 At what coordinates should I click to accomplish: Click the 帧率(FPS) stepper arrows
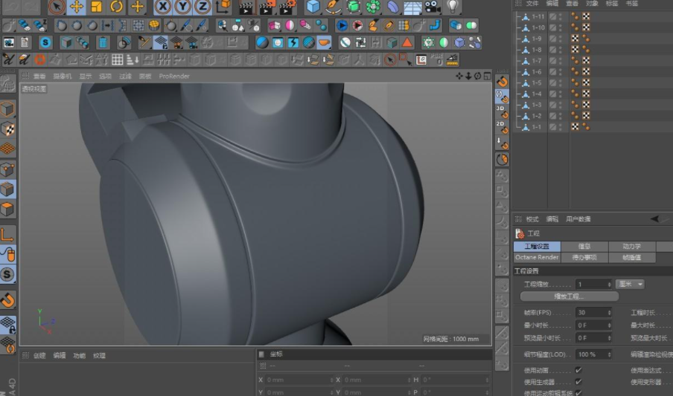610,313
